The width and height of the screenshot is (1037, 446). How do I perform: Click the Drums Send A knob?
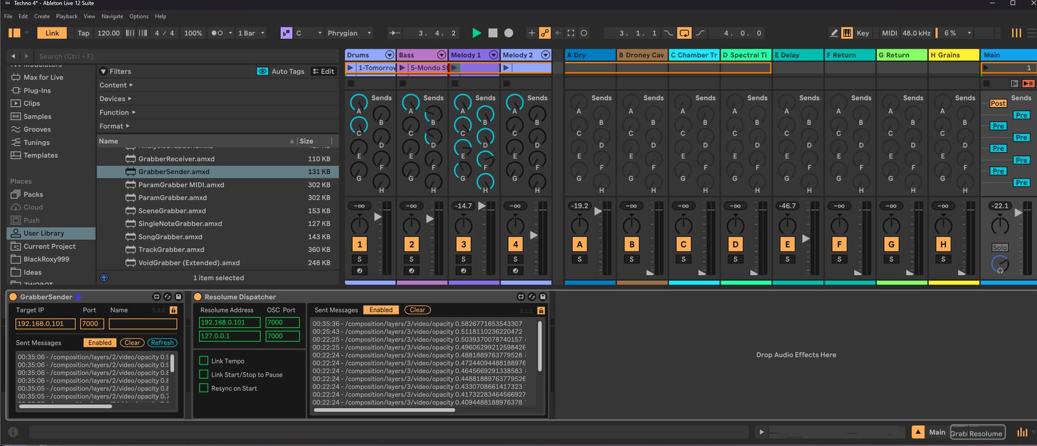point(359,102)
